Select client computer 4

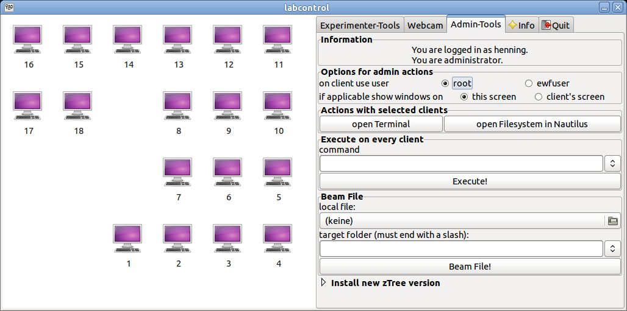tap(278, 238)
